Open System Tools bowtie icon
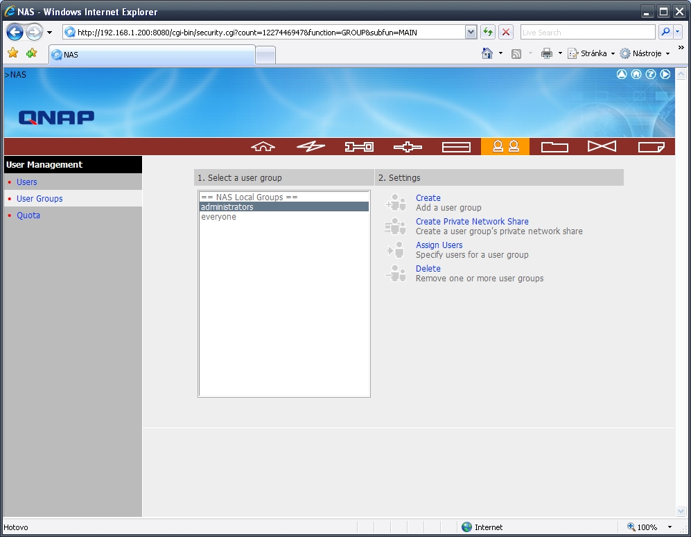 click(x=602, y=146)
